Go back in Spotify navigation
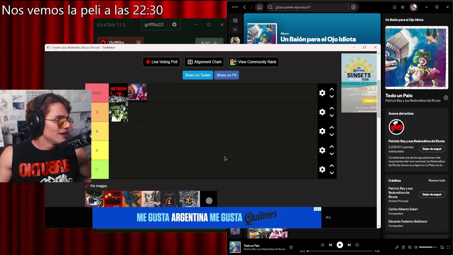 pyautogui.click(x=245, y=7)
